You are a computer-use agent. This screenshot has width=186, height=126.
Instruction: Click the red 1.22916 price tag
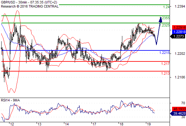179,27
